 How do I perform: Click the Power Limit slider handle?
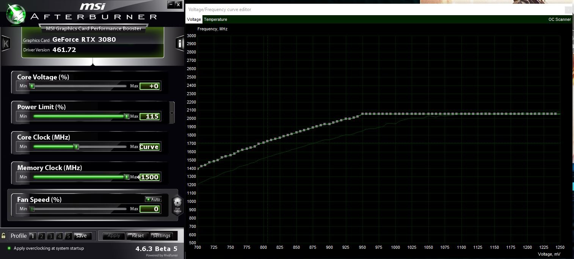click(127, 116)
